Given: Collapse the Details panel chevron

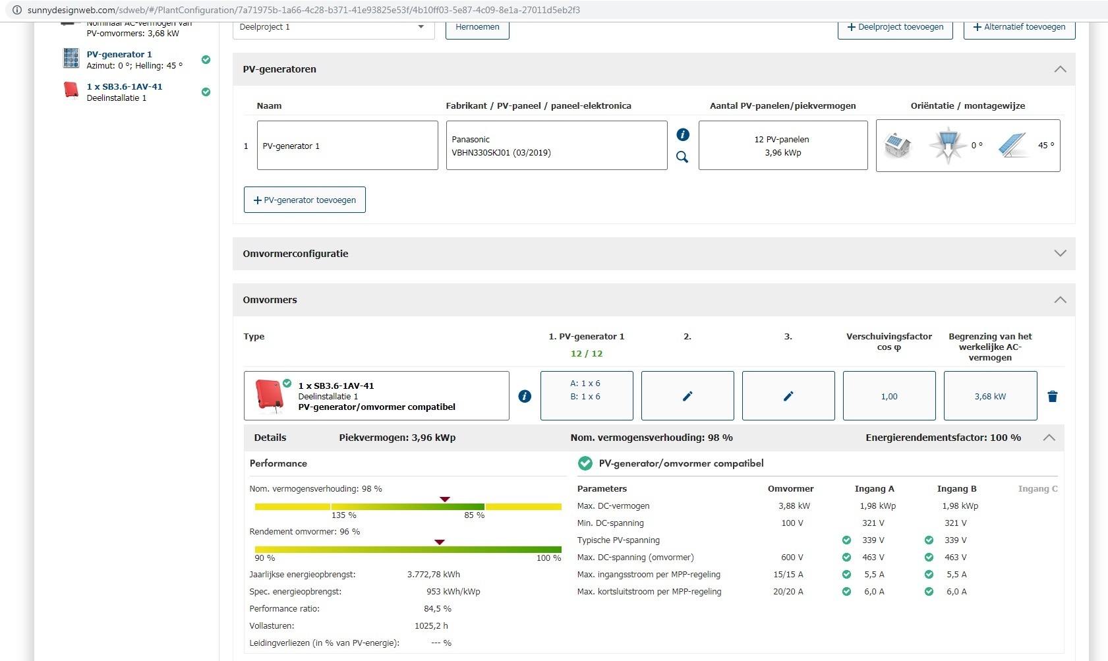Looking at the screenshot, I should (1049, 438).
